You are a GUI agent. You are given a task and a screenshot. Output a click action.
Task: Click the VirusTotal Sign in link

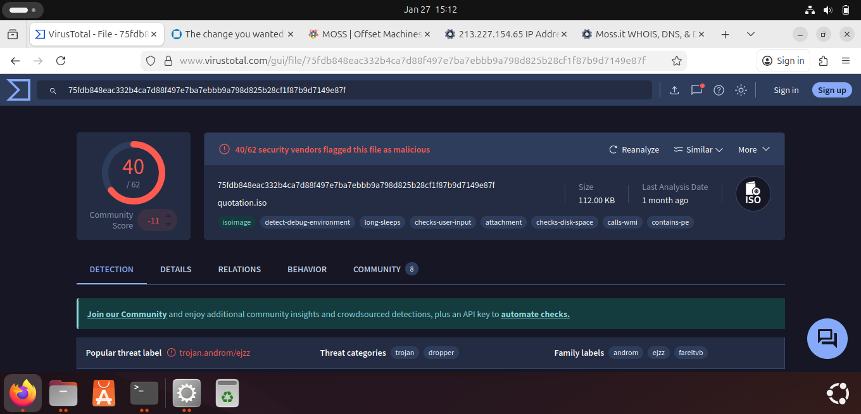click(786, 91)
